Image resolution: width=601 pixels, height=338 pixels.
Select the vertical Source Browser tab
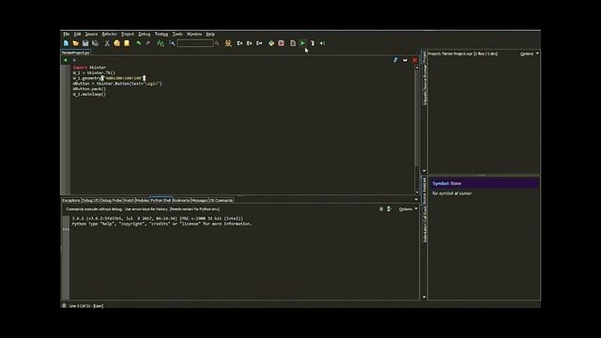click(x=424, y=78)
